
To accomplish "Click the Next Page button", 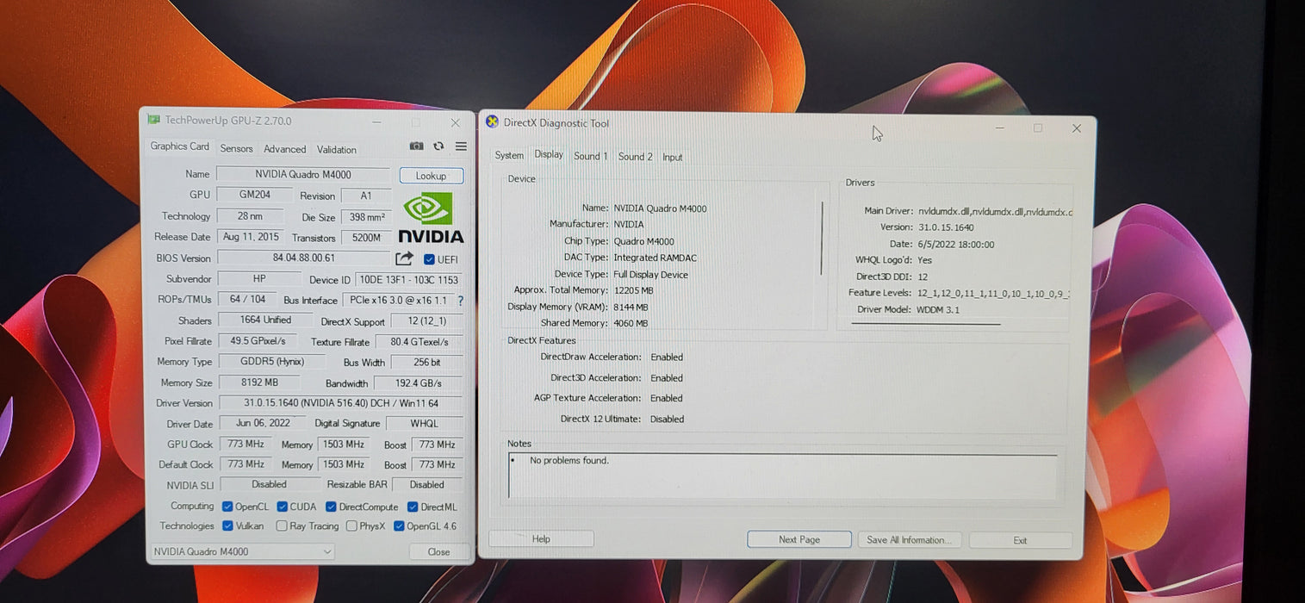I will pos(799,539).
